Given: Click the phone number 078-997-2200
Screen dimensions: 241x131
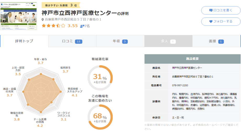Looking at the screenshot, I should pyautogui.click(x=180, y=85).
